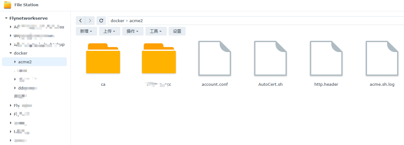
Task: Select the account.conf file icon
Action: click(x=215, y=58)
